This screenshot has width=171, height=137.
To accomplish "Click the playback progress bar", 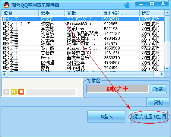I will [x=51, y=92].
